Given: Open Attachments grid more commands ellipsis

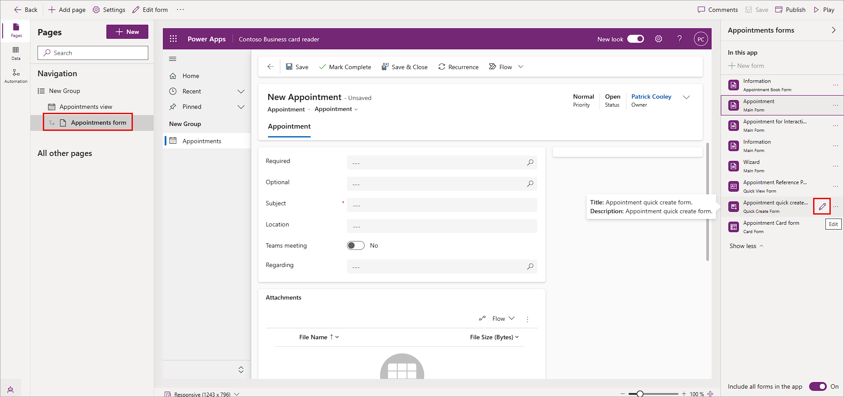Looking at the screenshot, I should [527, 319].
